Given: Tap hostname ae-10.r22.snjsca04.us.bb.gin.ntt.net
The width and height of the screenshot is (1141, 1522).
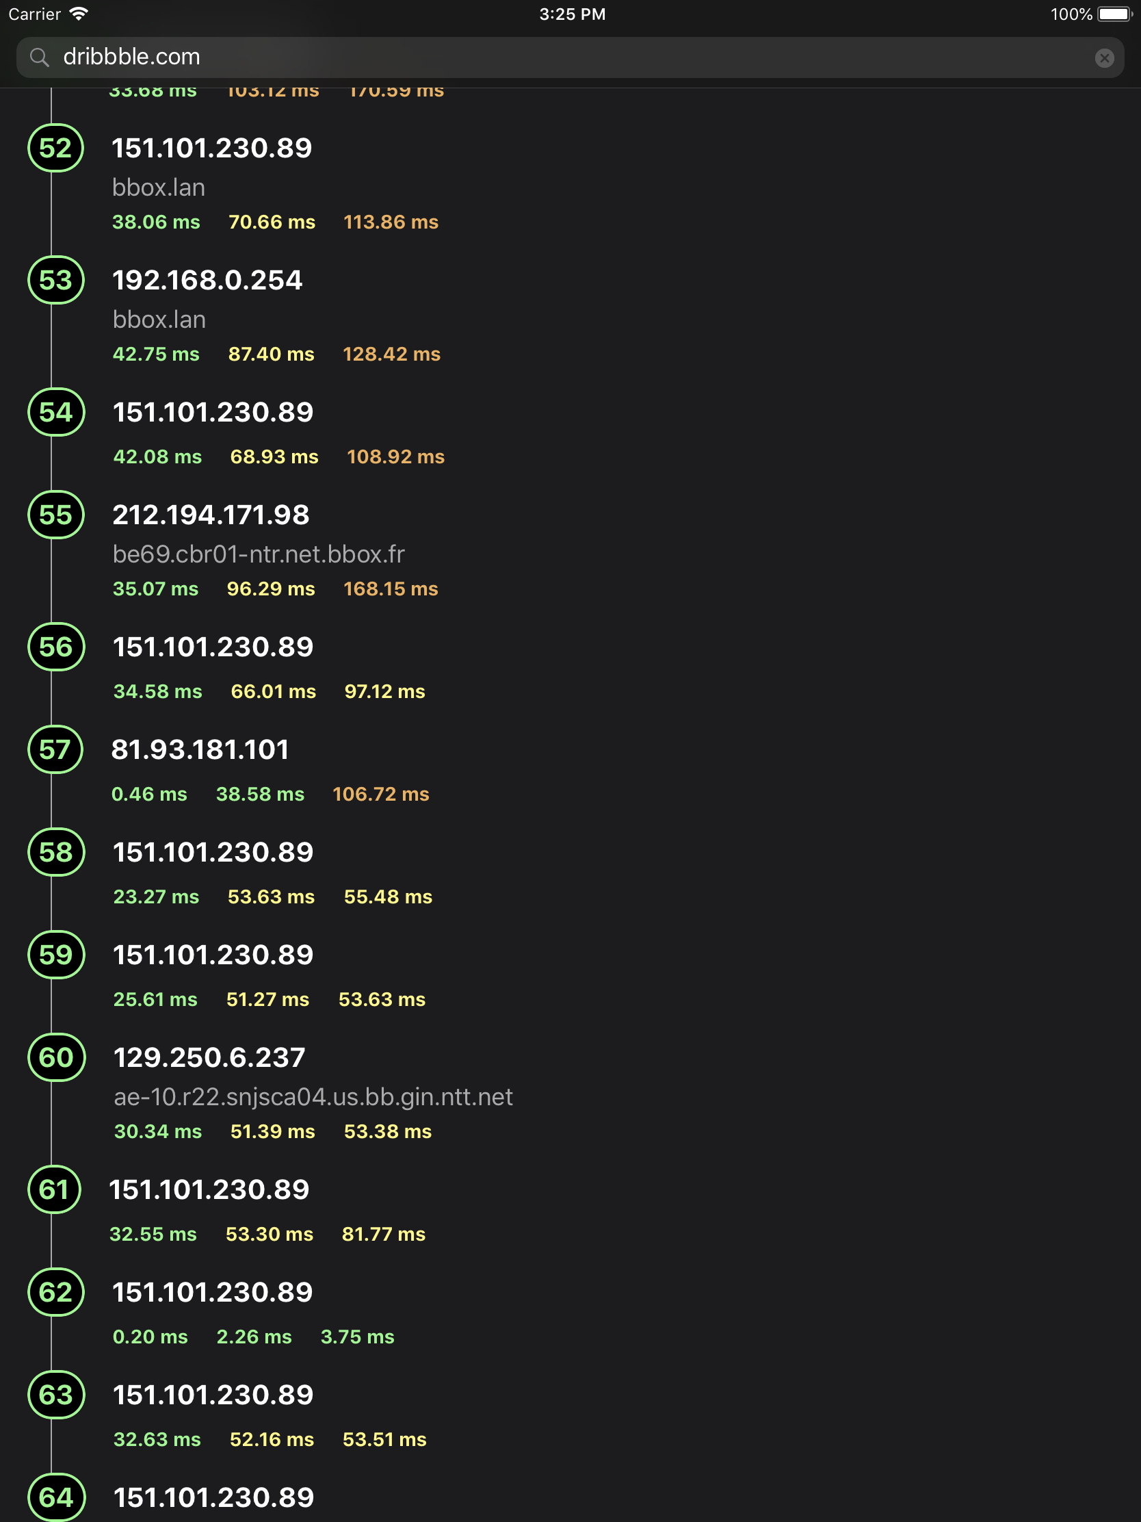Looking at the screenshot, I should click(x=313, y=1097).
